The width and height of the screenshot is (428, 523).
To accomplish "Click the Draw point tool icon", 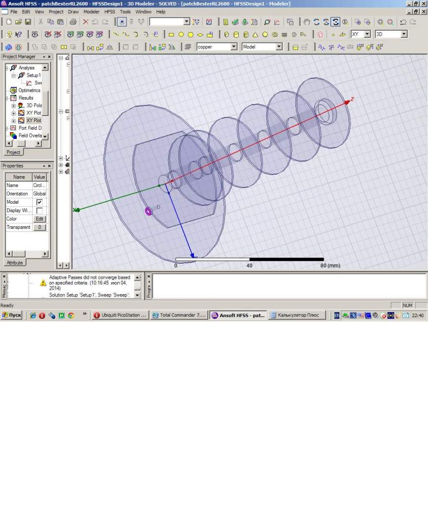I will point(333,34).
